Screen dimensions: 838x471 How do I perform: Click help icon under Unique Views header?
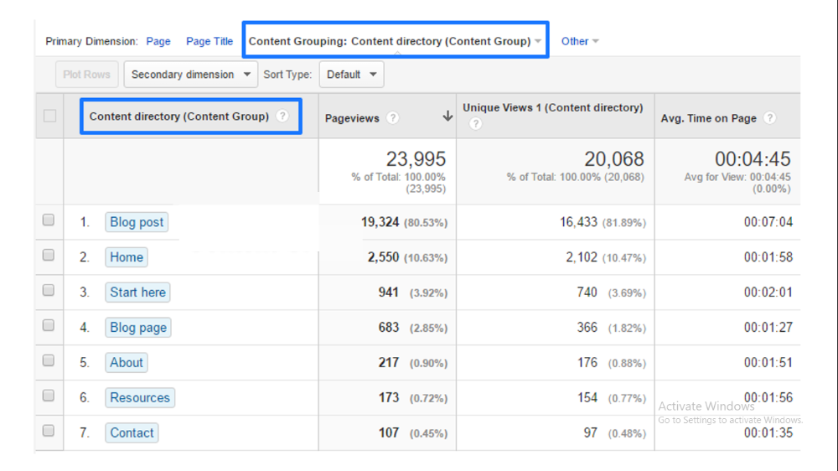[475, 124]
